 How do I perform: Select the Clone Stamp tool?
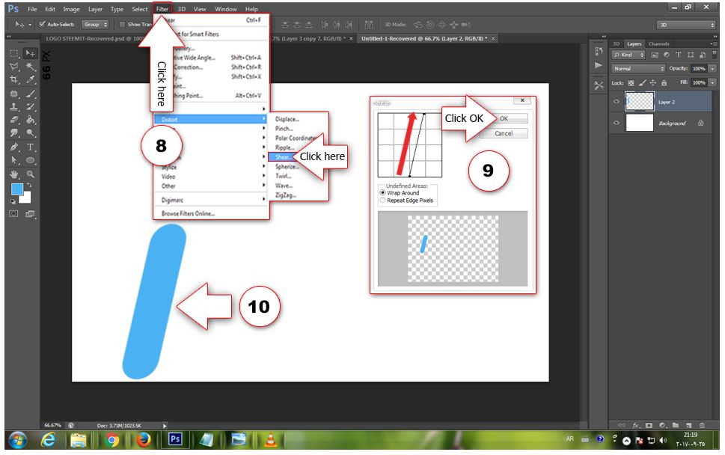pos(14,107)
